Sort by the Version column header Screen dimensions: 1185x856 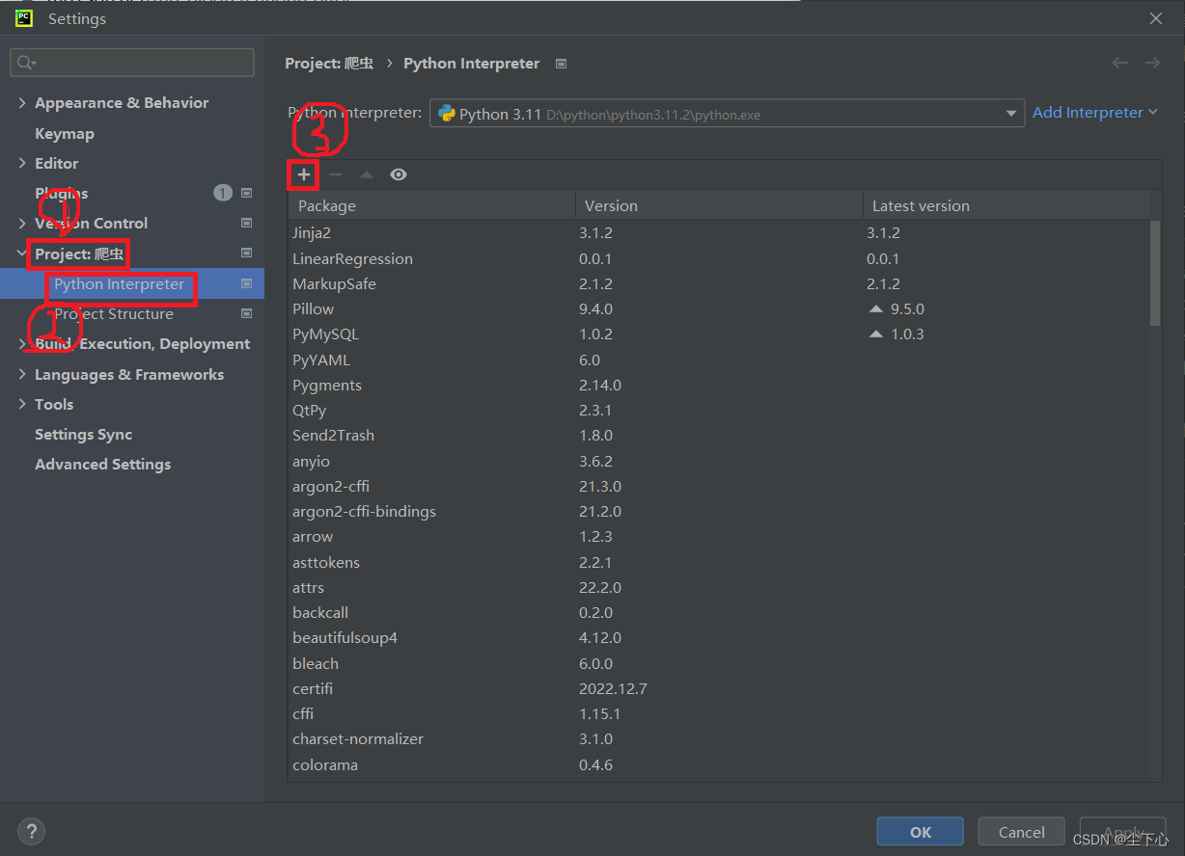pyautogui.click(x=719, y=205)
